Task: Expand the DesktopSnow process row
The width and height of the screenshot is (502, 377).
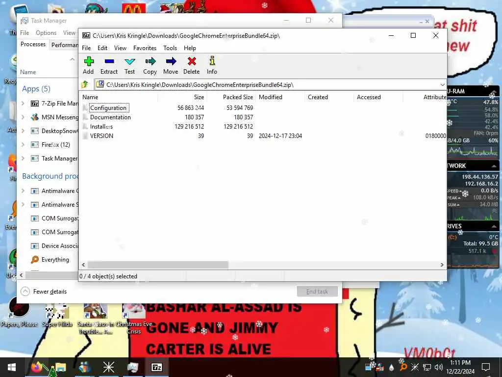Action: [23, 131]
